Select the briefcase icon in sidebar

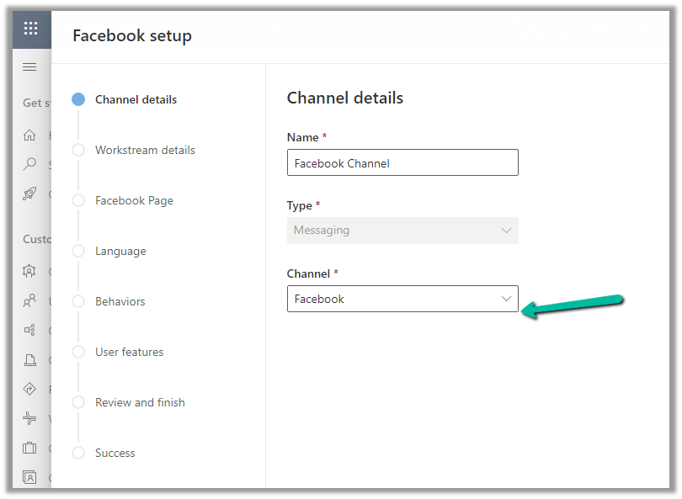(30, 448)
